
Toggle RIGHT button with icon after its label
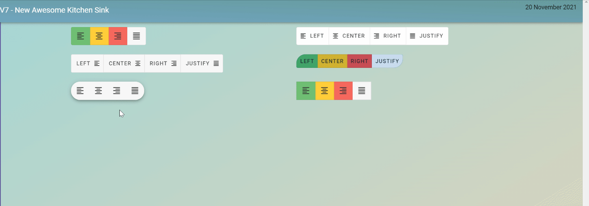click(163, 64)
